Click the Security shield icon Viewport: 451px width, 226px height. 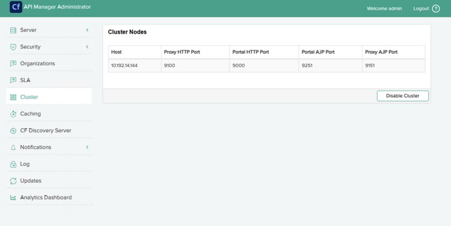point(13,47)
